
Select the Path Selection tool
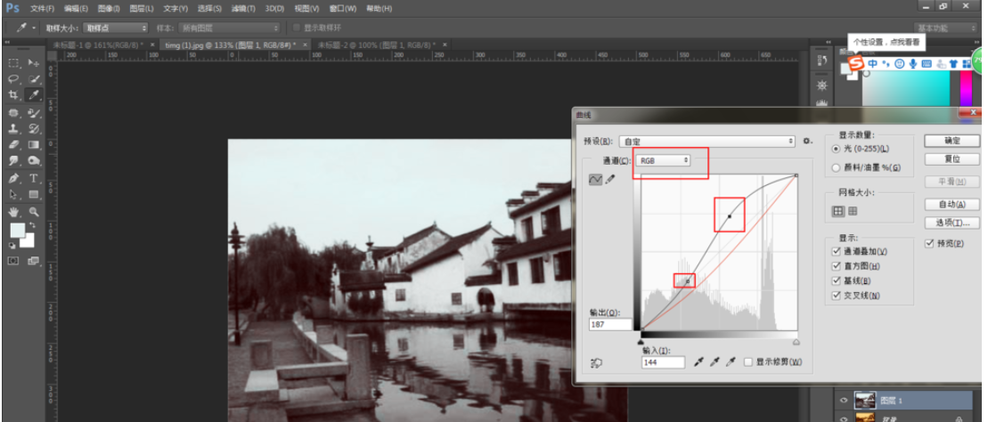[x=14, y=195]
